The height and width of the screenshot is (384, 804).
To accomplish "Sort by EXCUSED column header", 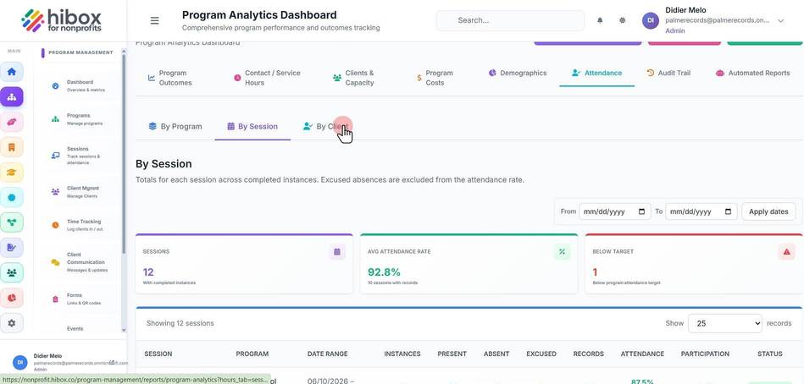I will point(541,354).
